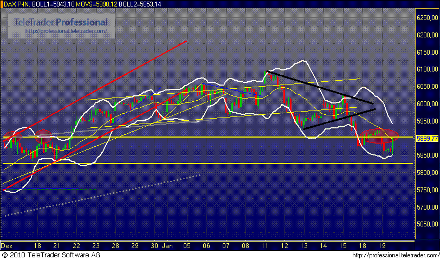Image resolution: width=440 pixels, height=260 pixels.
Task: Click the MOVS=5898,12 indicator value
Action: click(x=97, y=4)
